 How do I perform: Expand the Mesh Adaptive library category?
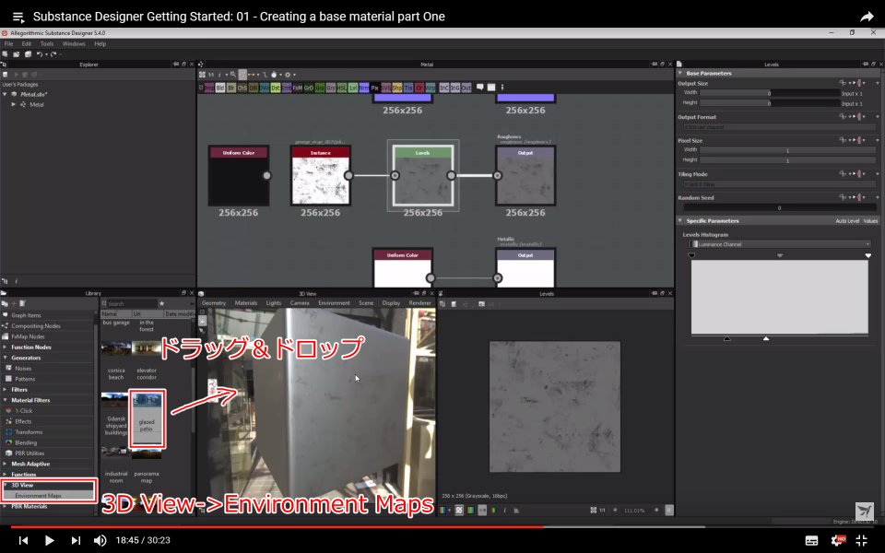click(x=6, y=464)
